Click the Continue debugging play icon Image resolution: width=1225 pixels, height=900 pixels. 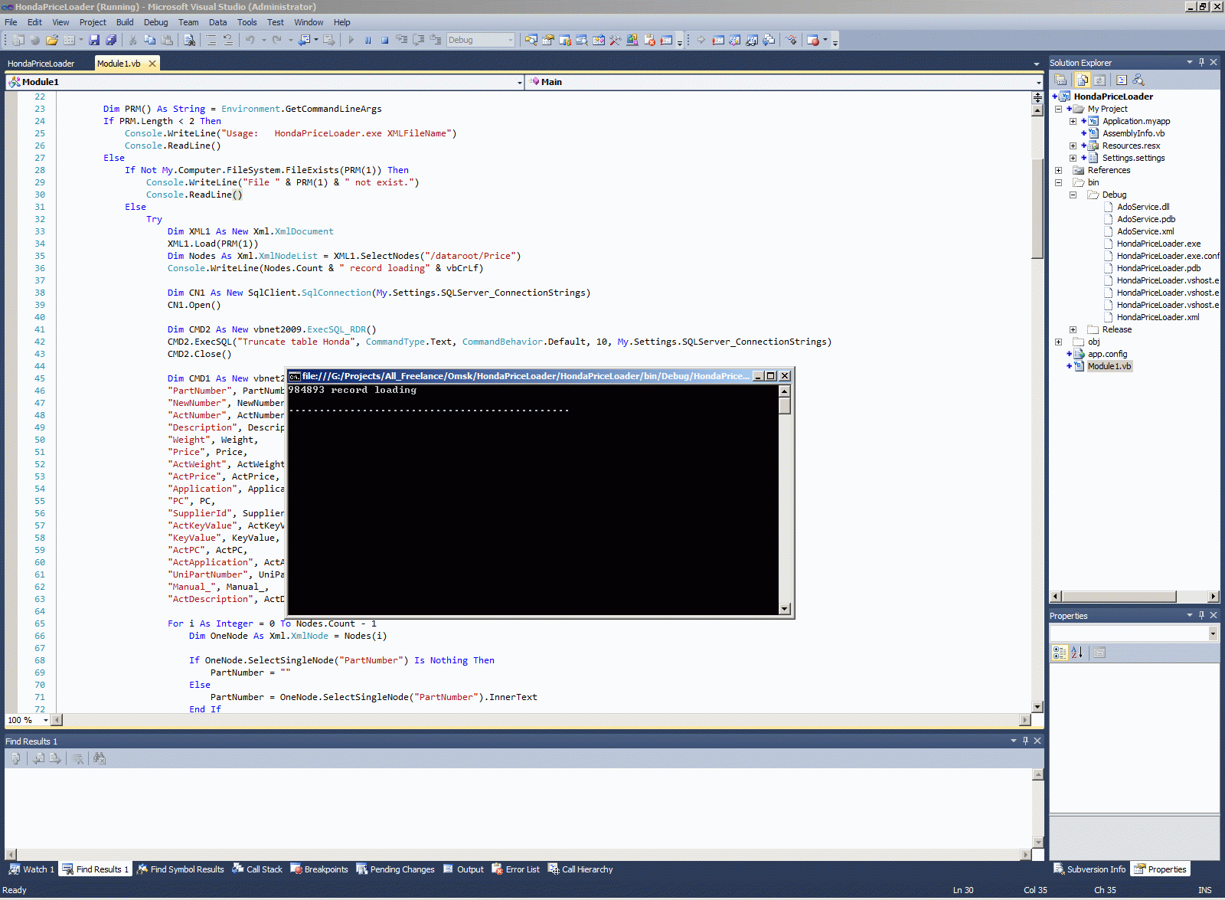[x=351, y=40]
